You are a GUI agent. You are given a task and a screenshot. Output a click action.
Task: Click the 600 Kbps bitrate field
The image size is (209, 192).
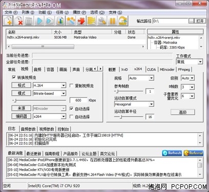[x=78, y=100]
